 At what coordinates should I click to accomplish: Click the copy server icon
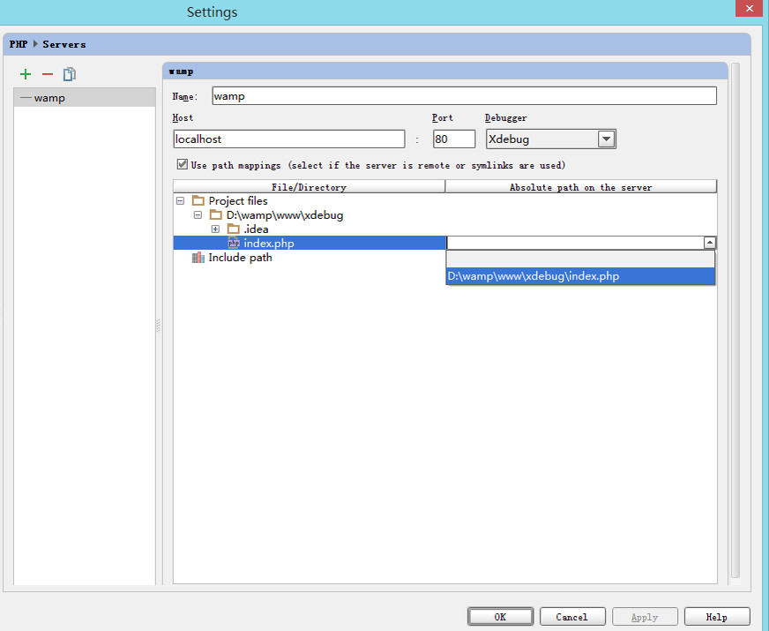click(70, 75)
